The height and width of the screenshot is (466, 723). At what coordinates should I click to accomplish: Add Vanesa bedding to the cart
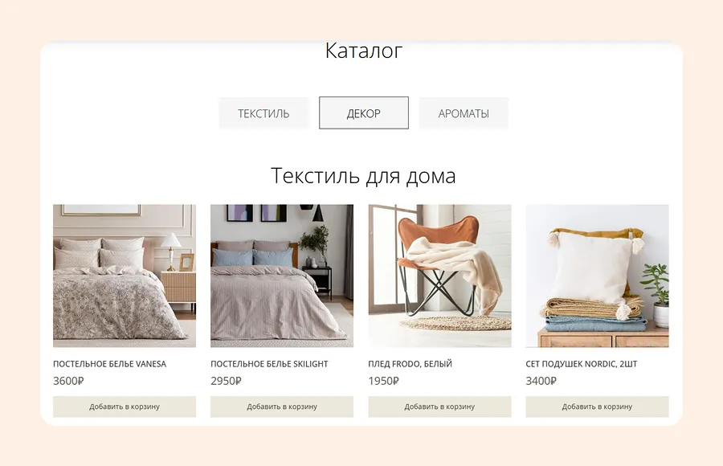pos(125,407)
